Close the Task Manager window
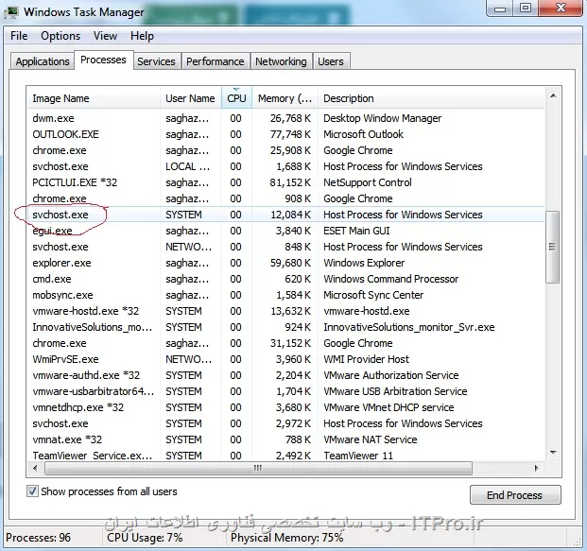Image resolution: width=587 pixels, height=551 pixels. click(561, 9)
